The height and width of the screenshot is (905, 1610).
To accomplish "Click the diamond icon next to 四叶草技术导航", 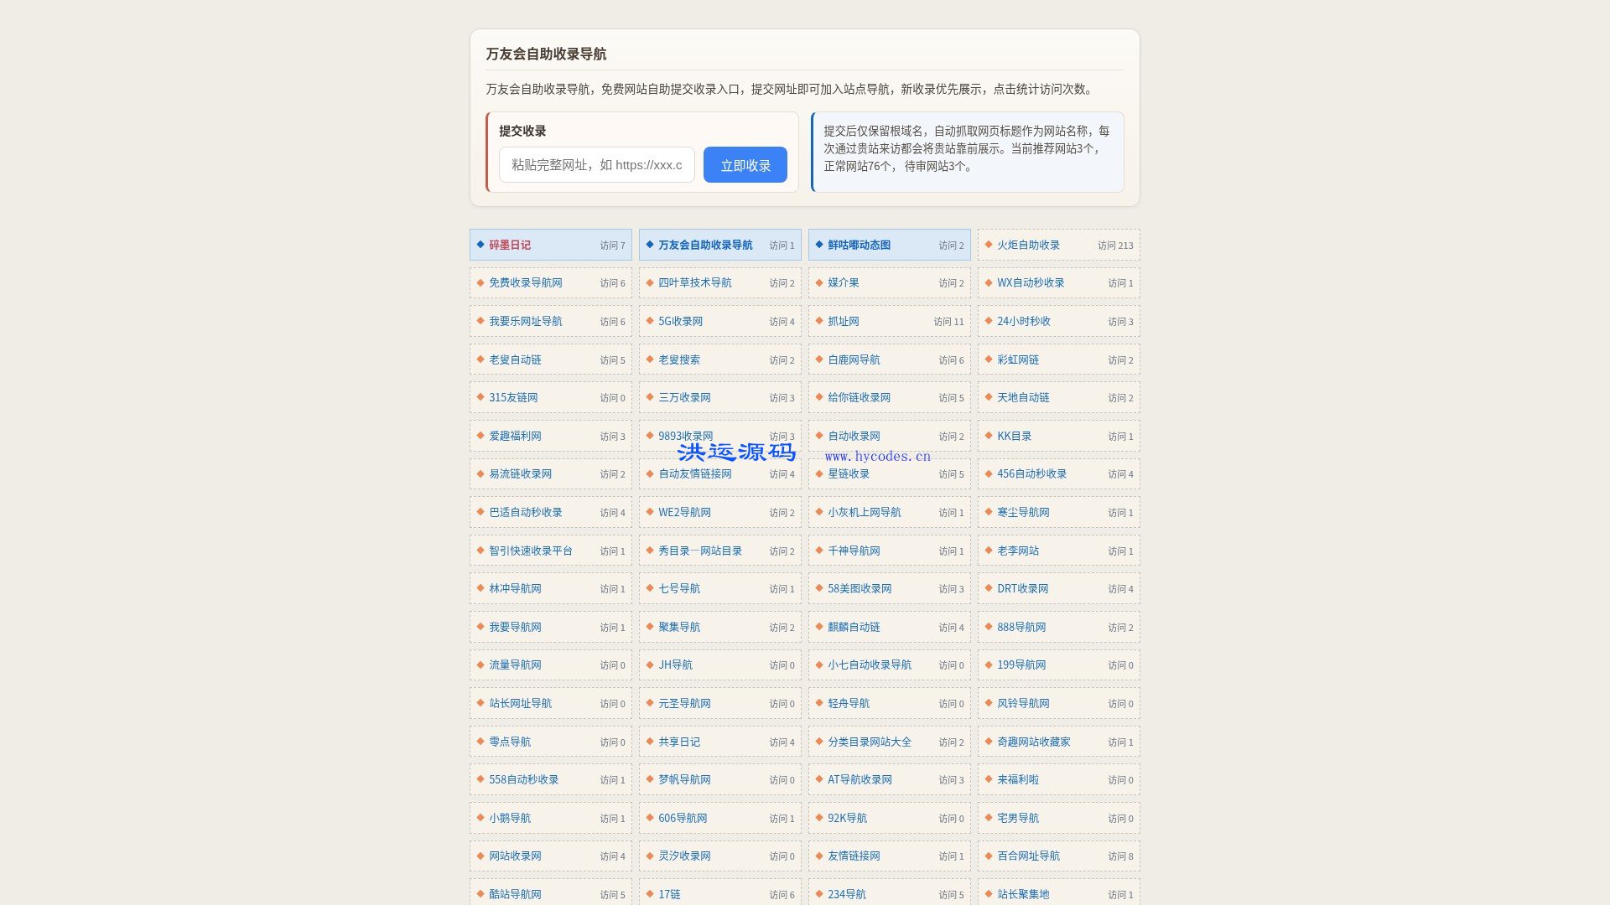I will click(x=650, y=283).
